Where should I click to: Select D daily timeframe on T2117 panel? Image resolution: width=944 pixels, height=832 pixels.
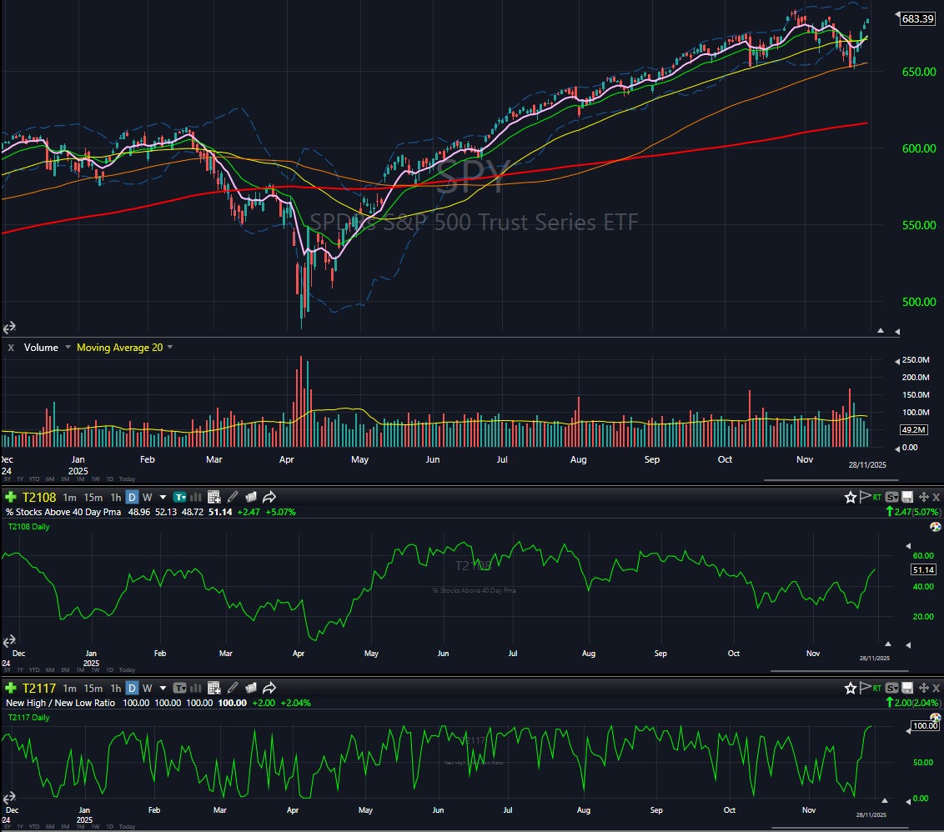132,688
